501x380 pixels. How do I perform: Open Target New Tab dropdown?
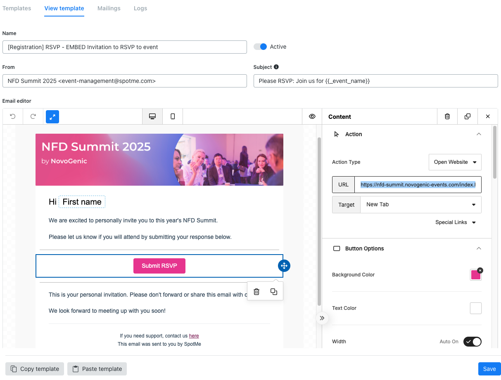pos(421,205)
